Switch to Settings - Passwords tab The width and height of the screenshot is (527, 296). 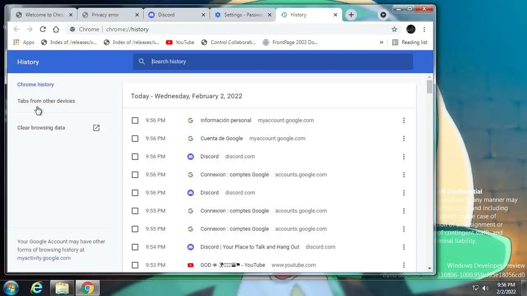(243, 15)
